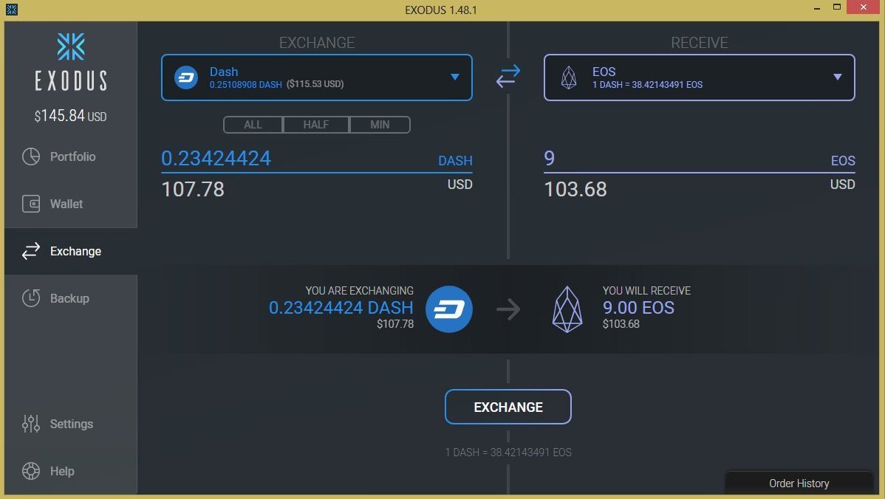The width and height of the screenshot is (885, 499).
Task: Open the Portfolio pie chart icon
Action: [31, 156]
